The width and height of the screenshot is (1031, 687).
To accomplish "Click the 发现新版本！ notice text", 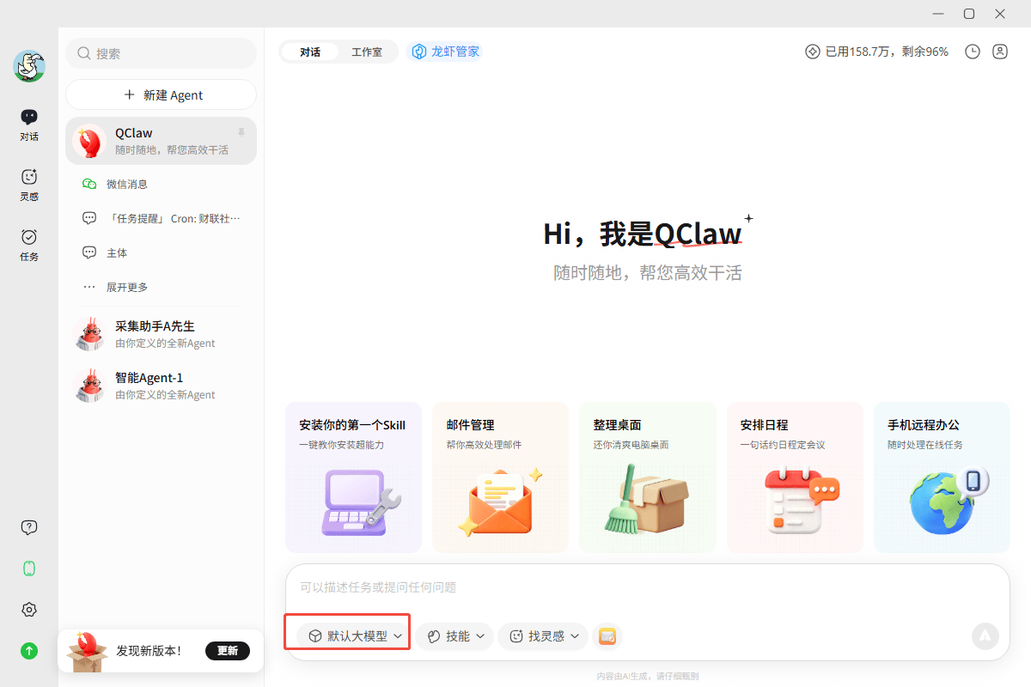I will [149, 651].
